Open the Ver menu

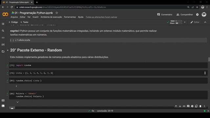pyautogui.click(x=29, y=17)
